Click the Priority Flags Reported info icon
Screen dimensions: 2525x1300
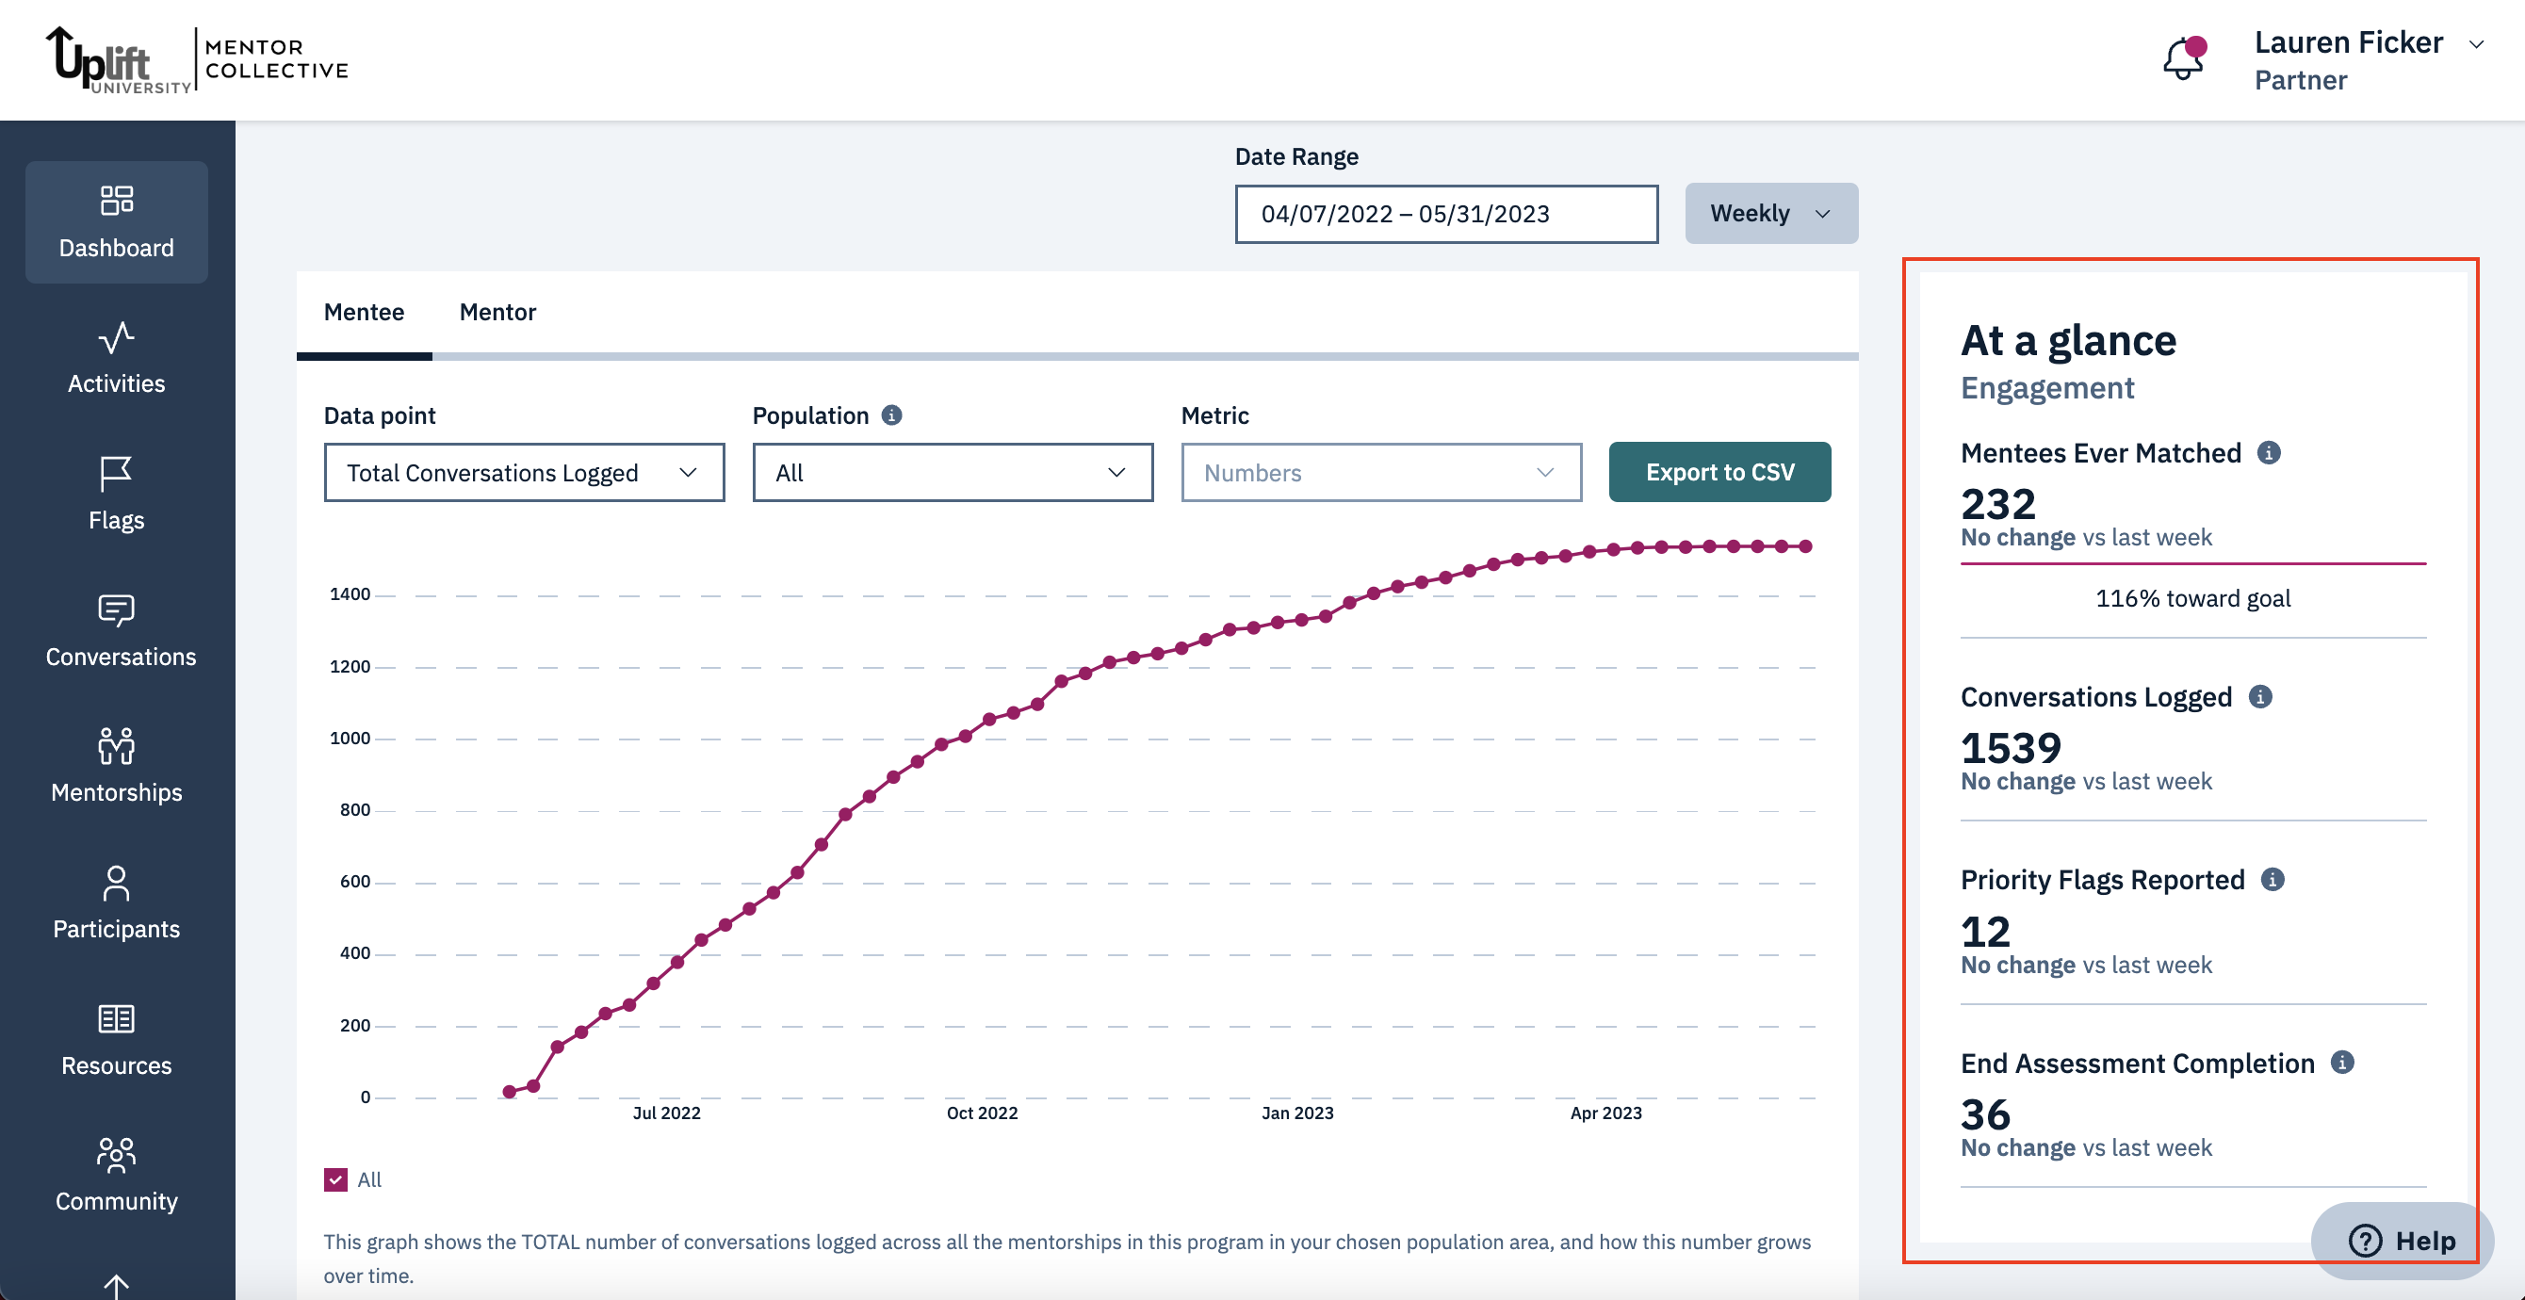(2275, 880)
